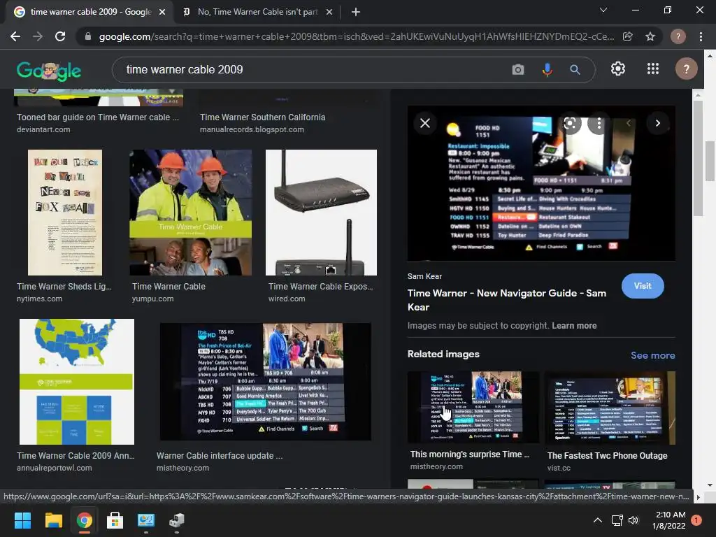716x537 pixels.
Task: Open wired.com router image result
Action: point(321,213)
